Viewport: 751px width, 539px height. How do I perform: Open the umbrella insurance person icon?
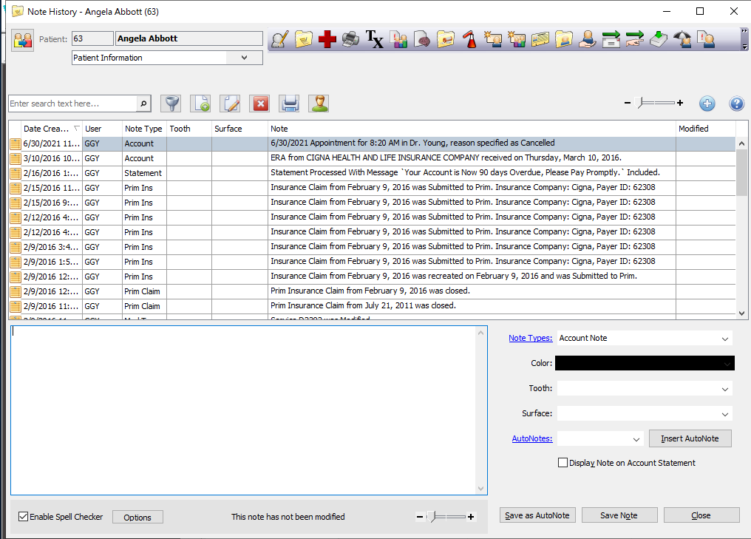(x=682, y=39)
